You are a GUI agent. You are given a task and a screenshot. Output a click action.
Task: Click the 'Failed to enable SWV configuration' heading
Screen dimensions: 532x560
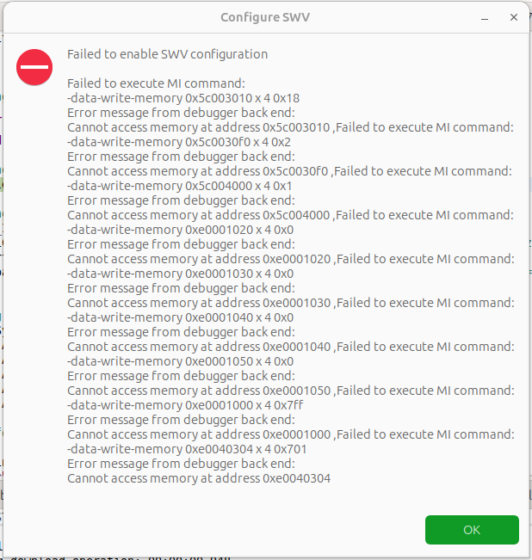tap(167, 54)
